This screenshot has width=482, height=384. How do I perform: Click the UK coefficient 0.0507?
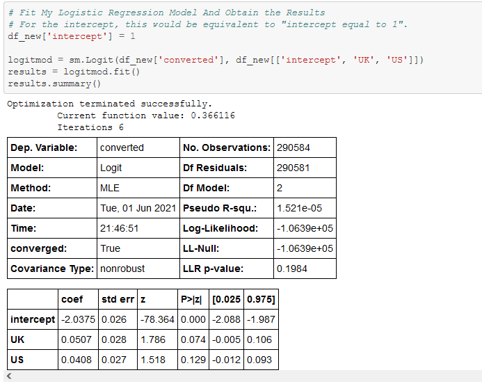(78, 339)
